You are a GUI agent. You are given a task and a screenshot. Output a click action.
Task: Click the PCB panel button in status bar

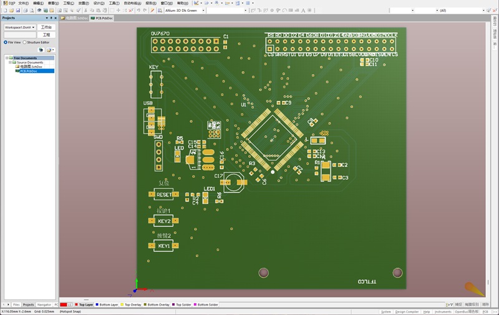click(x=485, y=312)
